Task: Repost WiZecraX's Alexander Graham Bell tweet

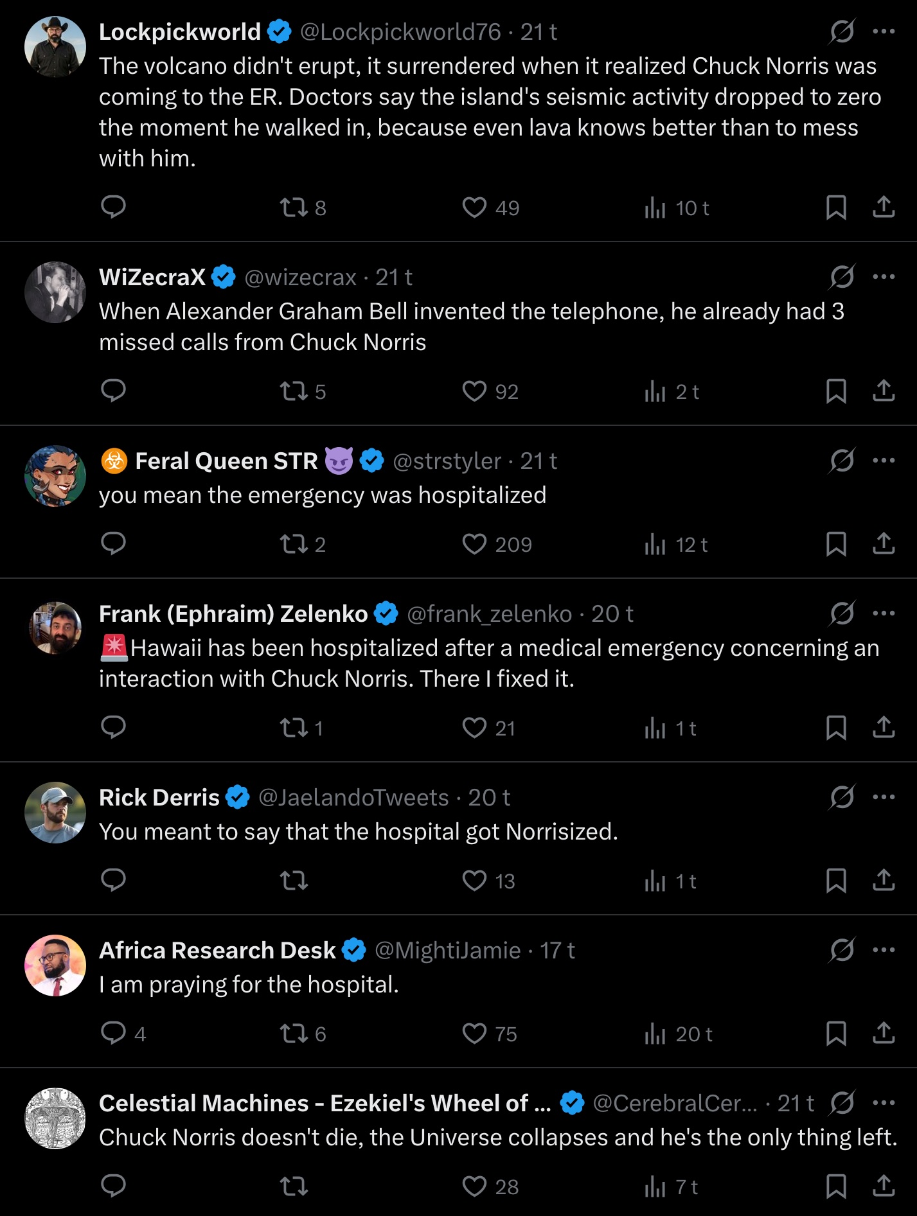Action: 294,391
